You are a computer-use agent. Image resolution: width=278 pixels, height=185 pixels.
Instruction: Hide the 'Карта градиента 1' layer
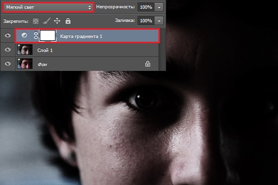point(8,35)
